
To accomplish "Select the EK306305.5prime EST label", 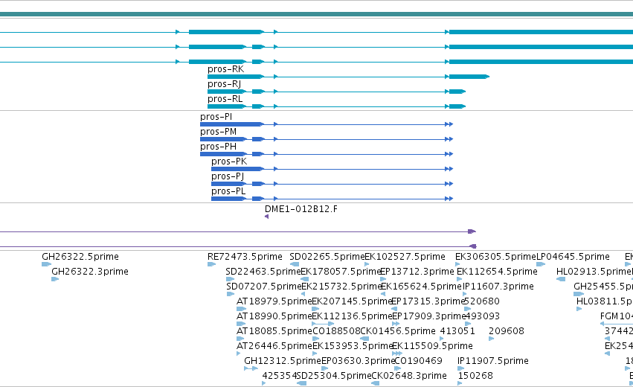I will [495, 257].
